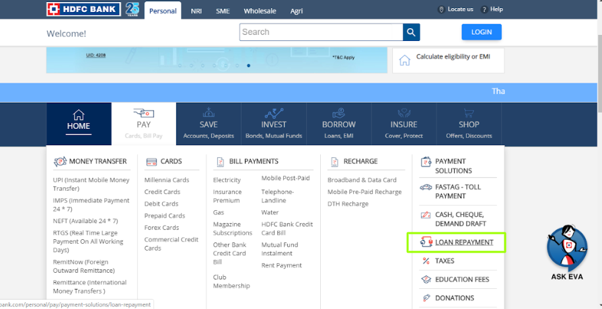Open Debit Cards link
This screenshot has width=602, height=309.
click(161, 204)
